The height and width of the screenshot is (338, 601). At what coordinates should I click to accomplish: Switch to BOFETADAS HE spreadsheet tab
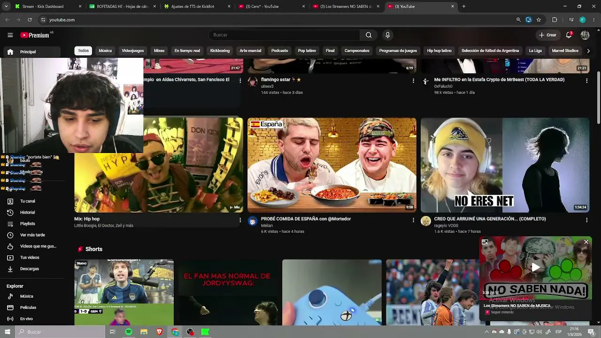(123, 7)
